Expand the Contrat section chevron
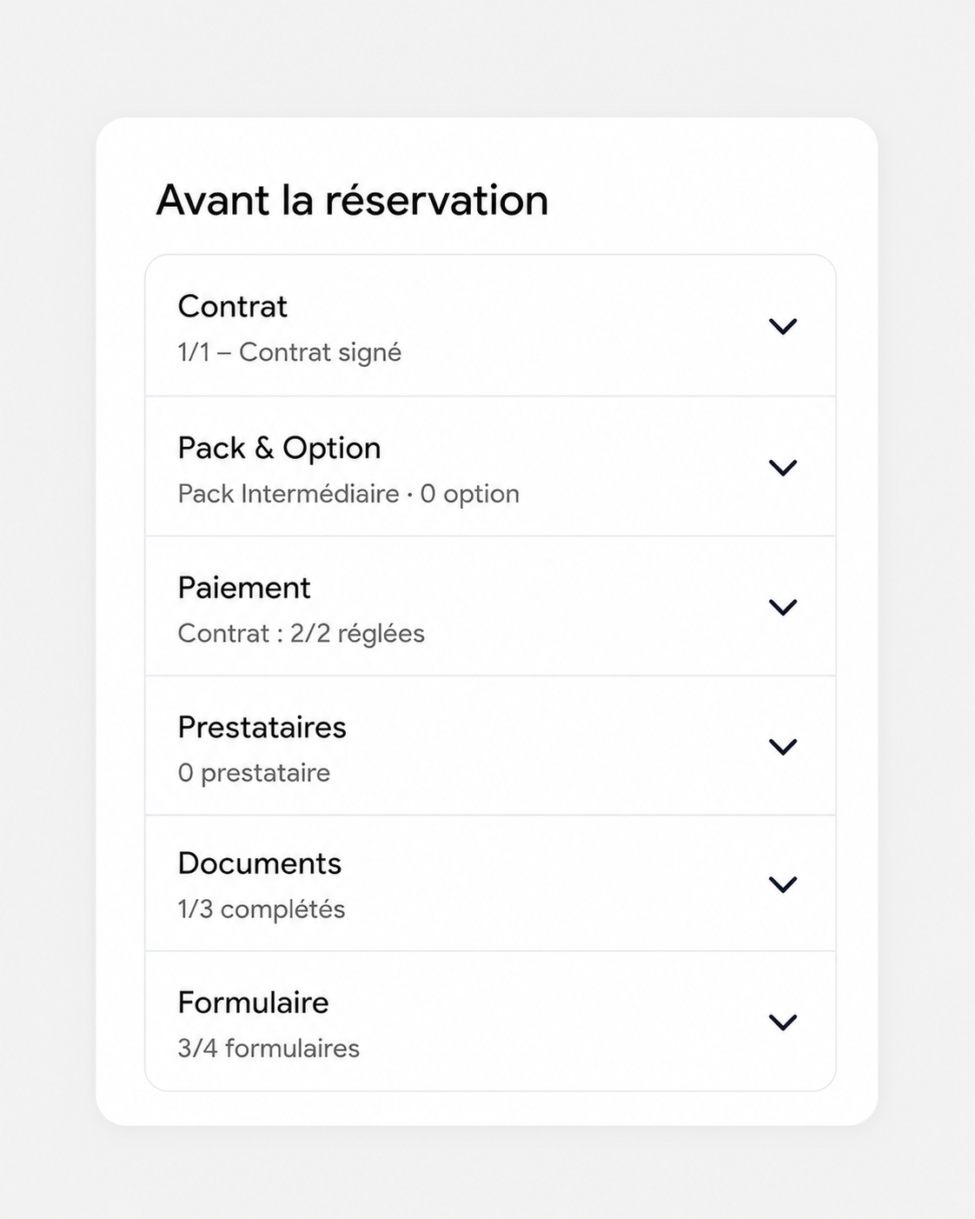Screen dimensions: 975x1219 click(783, 326)
